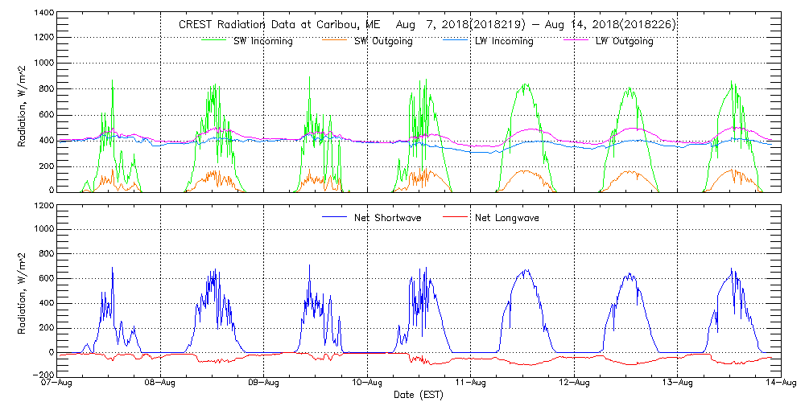Screen dimensions: 805x402
Task: Click the 11-Aug date tick label
Action: tap(471, 384)
